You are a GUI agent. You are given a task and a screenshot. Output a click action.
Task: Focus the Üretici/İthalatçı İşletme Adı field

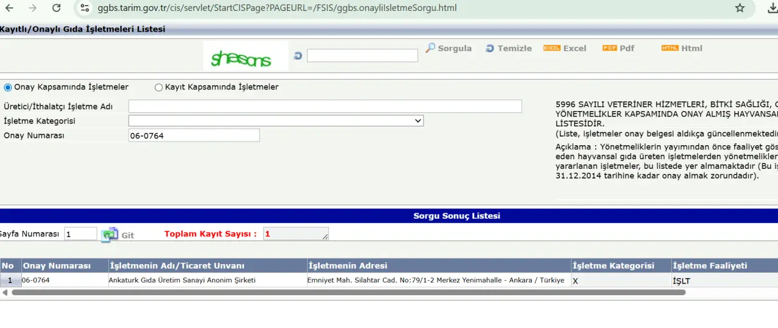(x=325, y=106)
